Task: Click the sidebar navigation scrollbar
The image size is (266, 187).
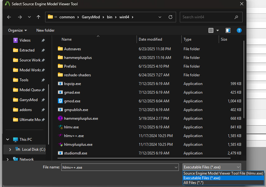Action: (49, 114)
